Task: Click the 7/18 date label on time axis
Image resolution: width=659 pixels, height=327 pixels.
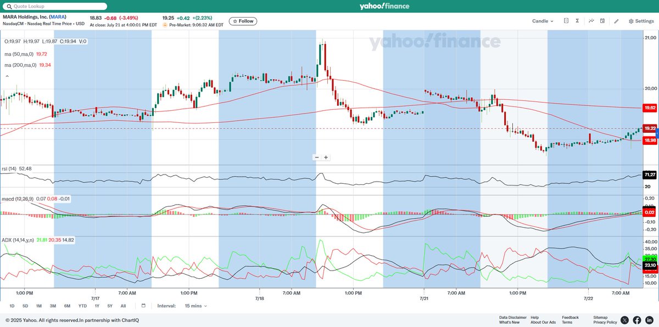Action: [260, 298]
